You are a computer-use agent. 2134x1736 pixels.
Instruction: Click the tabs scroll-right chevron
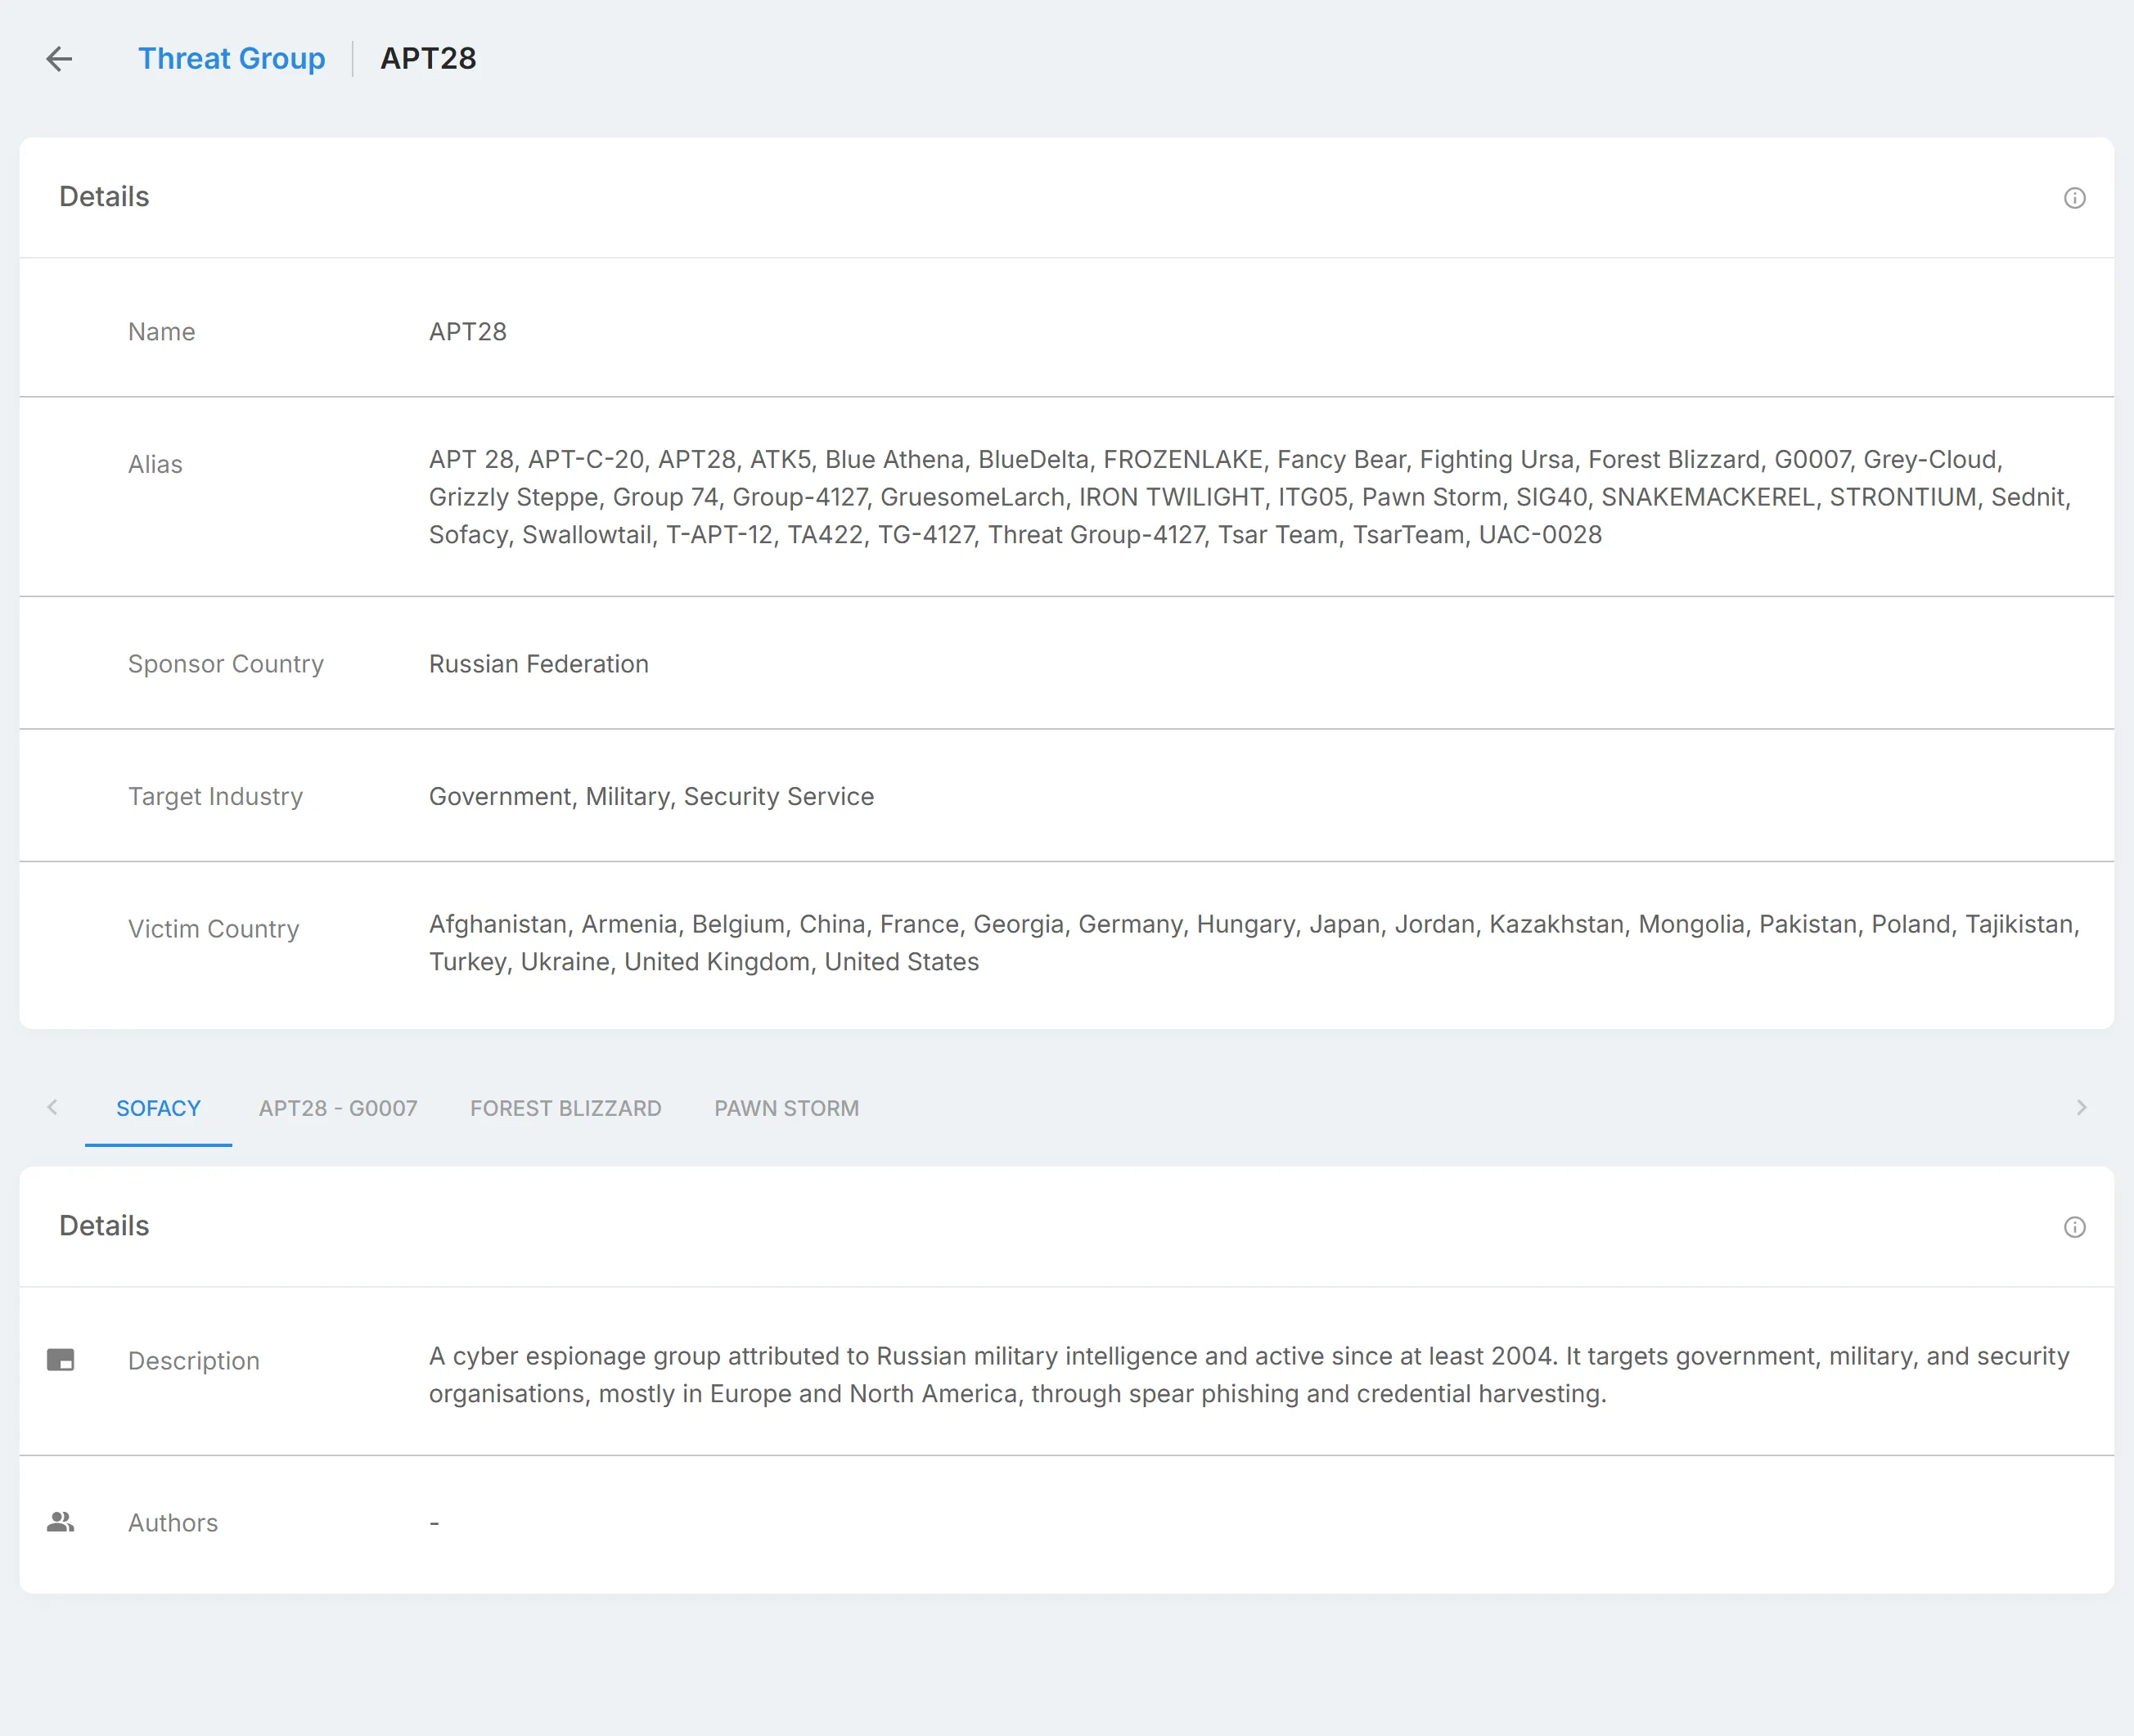click(2081, 1107)
